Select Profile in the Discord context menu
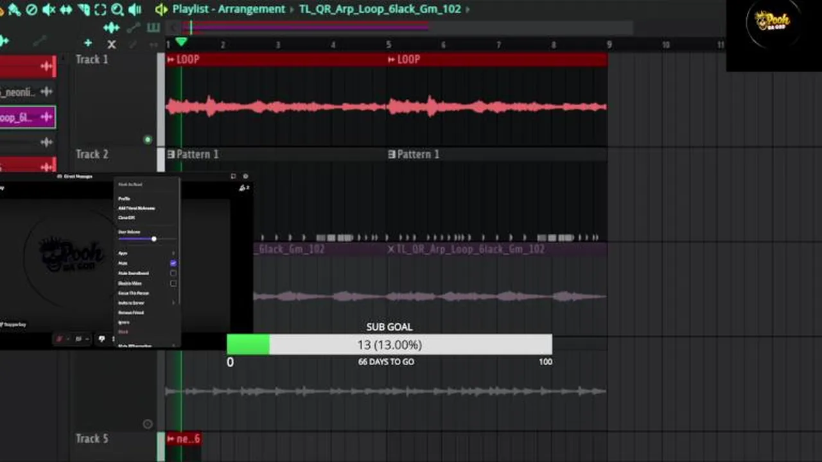Image resolution: width=822 pixels, height=462 pixels. [124, 199]
